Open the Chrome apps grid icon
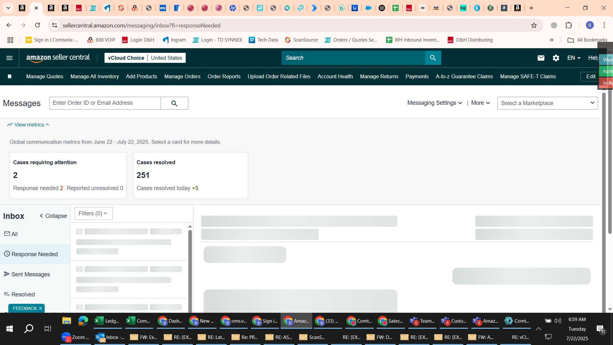The width and height of the screenshot is (613, 345). click(x=10, y=40)
